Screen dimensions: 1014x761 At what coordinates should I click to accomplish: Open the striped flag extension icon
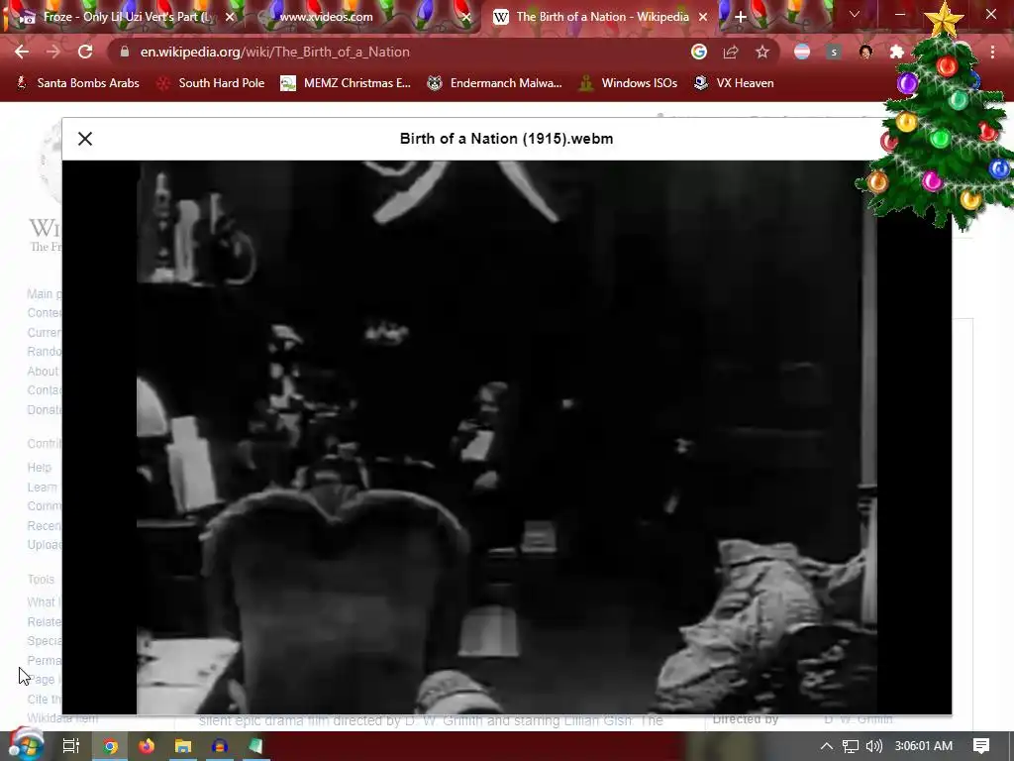[x=802, y=52]
